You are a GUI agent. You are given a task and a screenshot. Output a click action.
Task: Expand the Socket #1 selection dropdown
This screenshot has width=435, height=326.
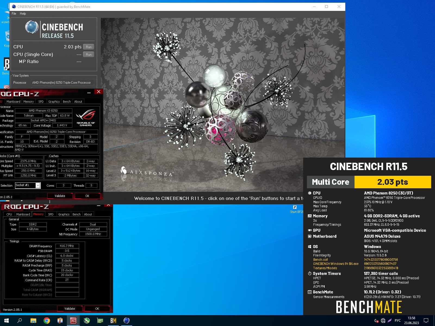pyautogui.click(x=38, y=185)
